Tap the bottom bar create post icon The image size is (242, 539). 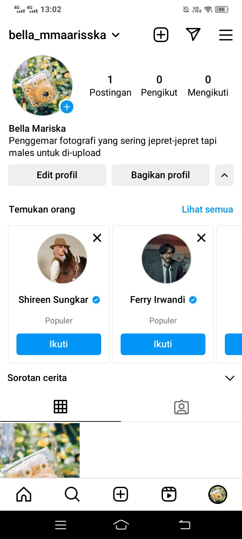121,495
